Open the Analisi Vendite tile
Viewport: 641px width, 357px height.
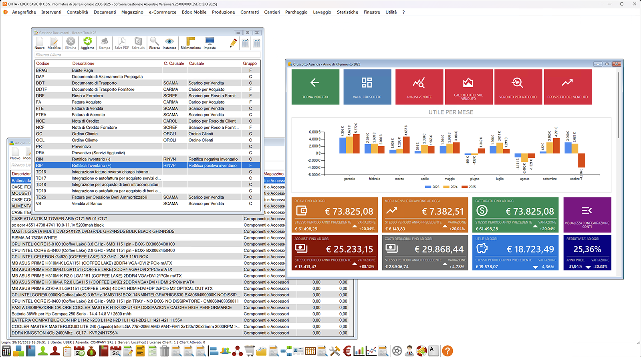[x=419, y=87]
